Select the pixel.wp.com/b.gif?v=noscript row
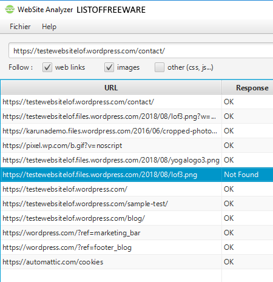This screenshot has height=282, width=273. (137, 146)
